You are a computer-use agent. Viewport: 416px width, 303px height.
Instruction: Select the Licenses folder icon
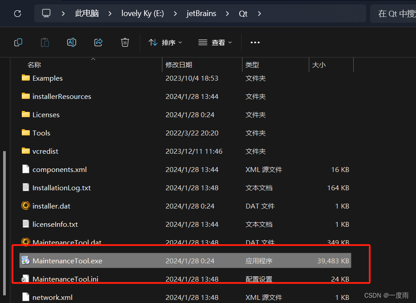click(26, 114)
